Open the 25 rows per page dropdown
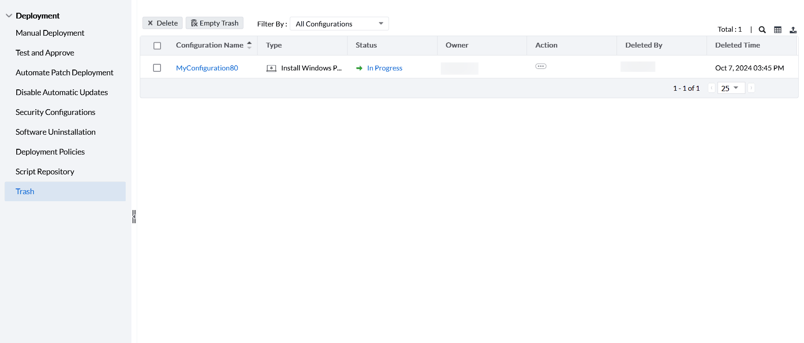The height and width of the screenshot is (343, 804). click(731, 88)
